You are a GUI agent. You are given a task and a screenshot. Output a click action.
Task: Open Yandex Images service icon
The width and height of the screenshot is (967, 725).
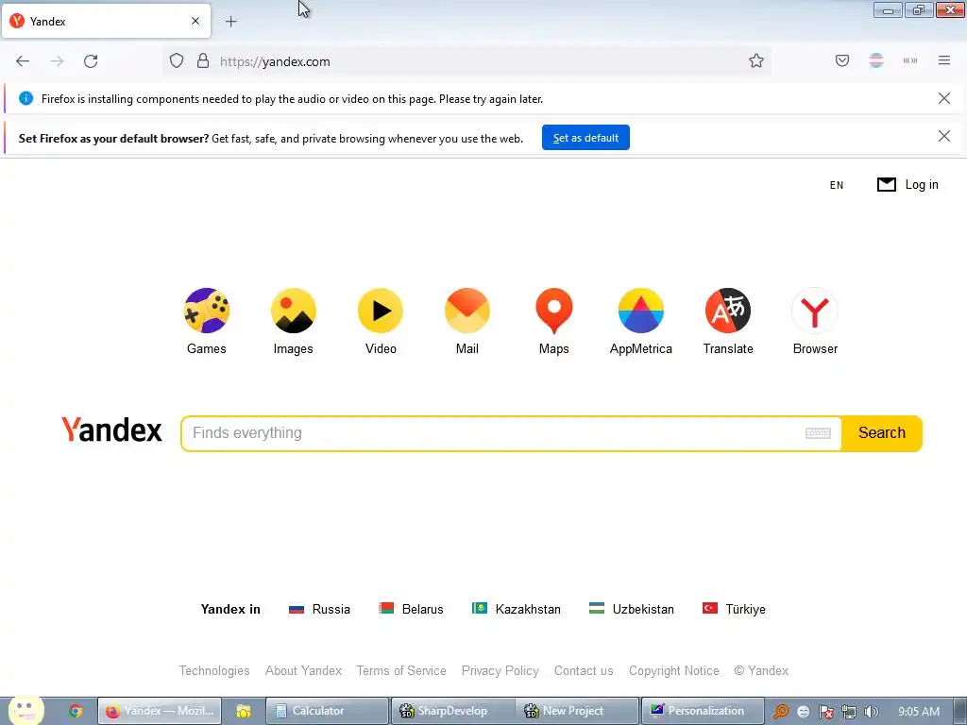(x=293, y=311)
